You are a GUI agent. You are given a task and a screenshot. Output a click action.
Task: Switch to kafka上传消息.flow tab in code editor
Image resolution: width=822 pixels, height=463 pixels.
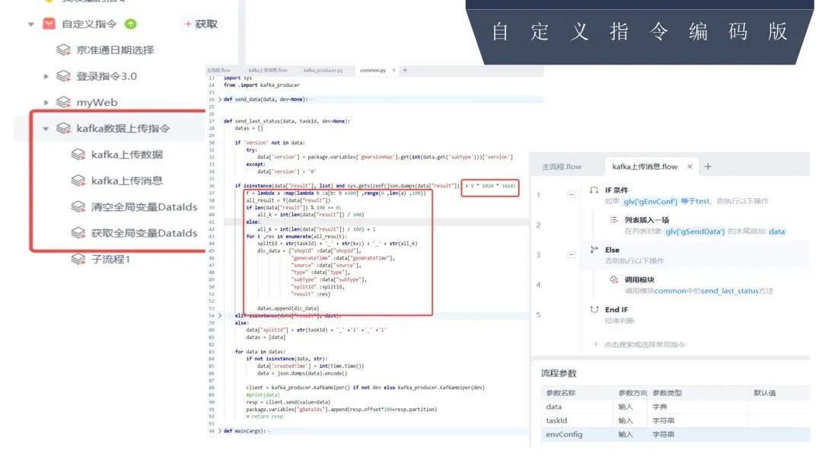pyautogui.click(x=267, y=70)
